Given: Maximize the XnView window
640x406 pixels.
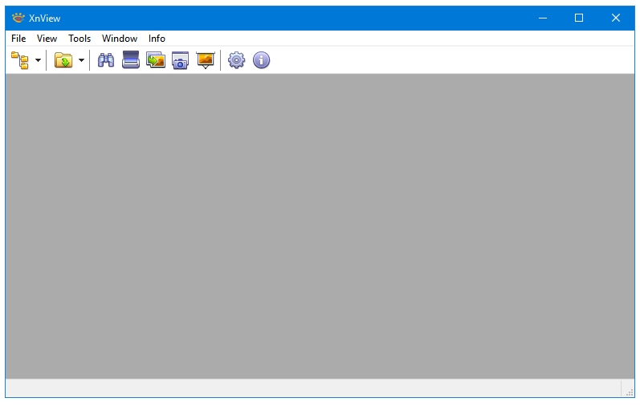Looking at the screenshot, I should [x=579, y=18].
